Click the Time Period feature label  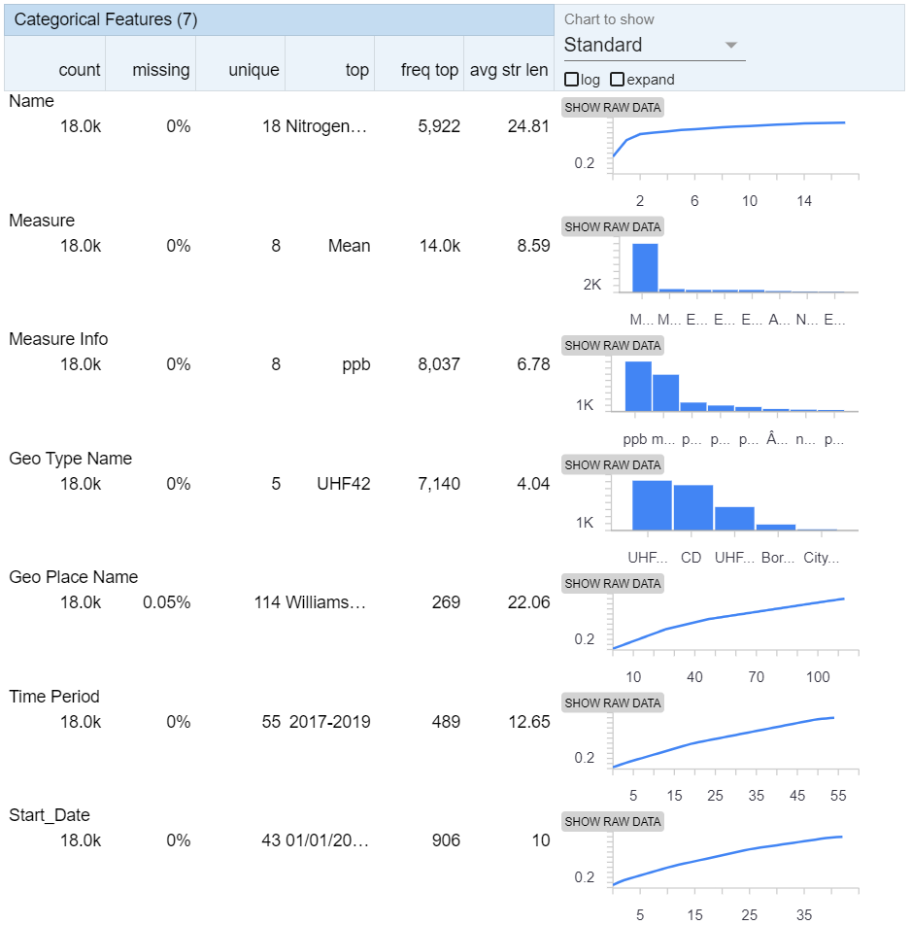tap(53, 696)
